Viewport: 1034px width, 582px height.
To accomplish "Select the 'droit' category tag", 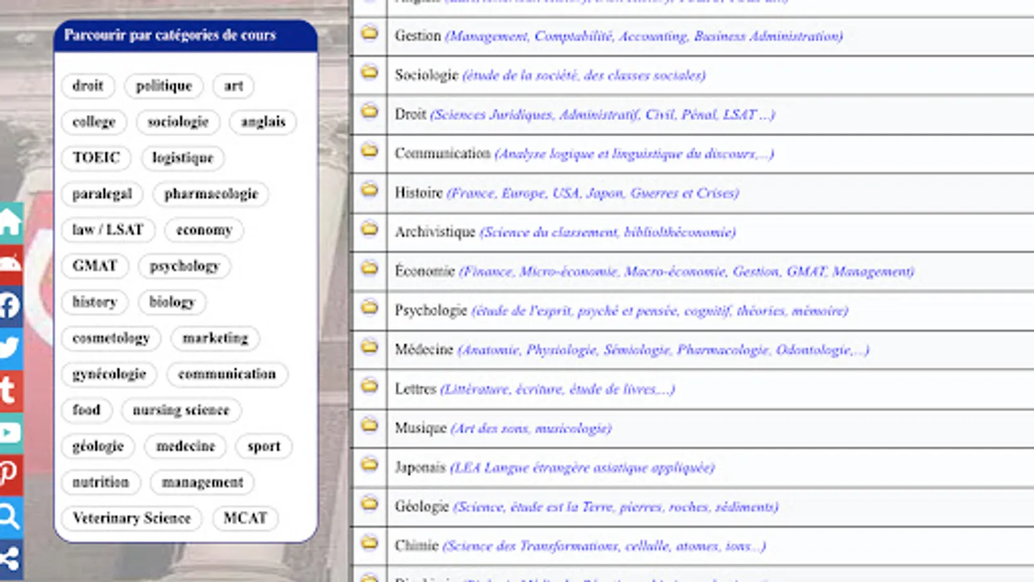I will 88,85.
